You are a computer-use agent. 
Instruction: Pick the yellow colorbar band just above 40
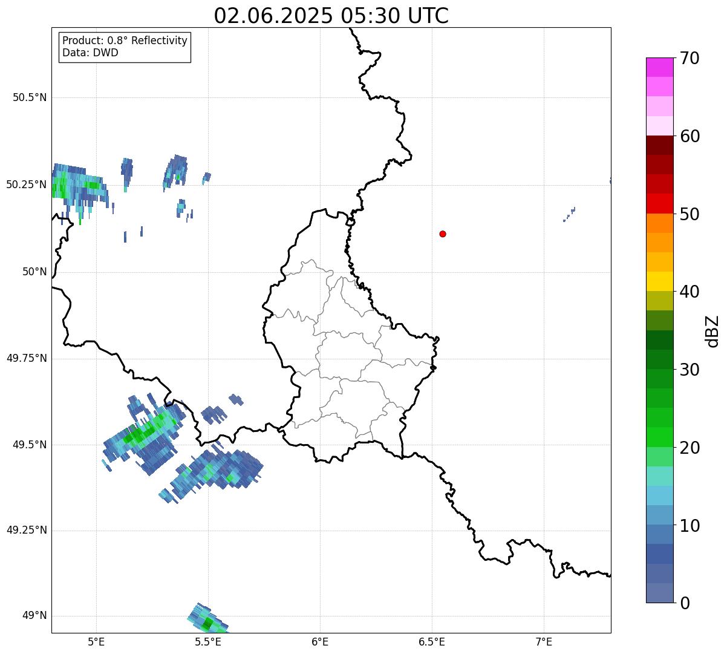click(659, 281)
